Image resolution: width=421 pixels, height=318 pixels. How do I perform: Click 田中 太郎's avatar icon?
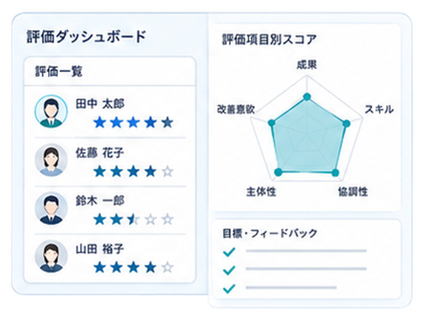tap(51, 111)
